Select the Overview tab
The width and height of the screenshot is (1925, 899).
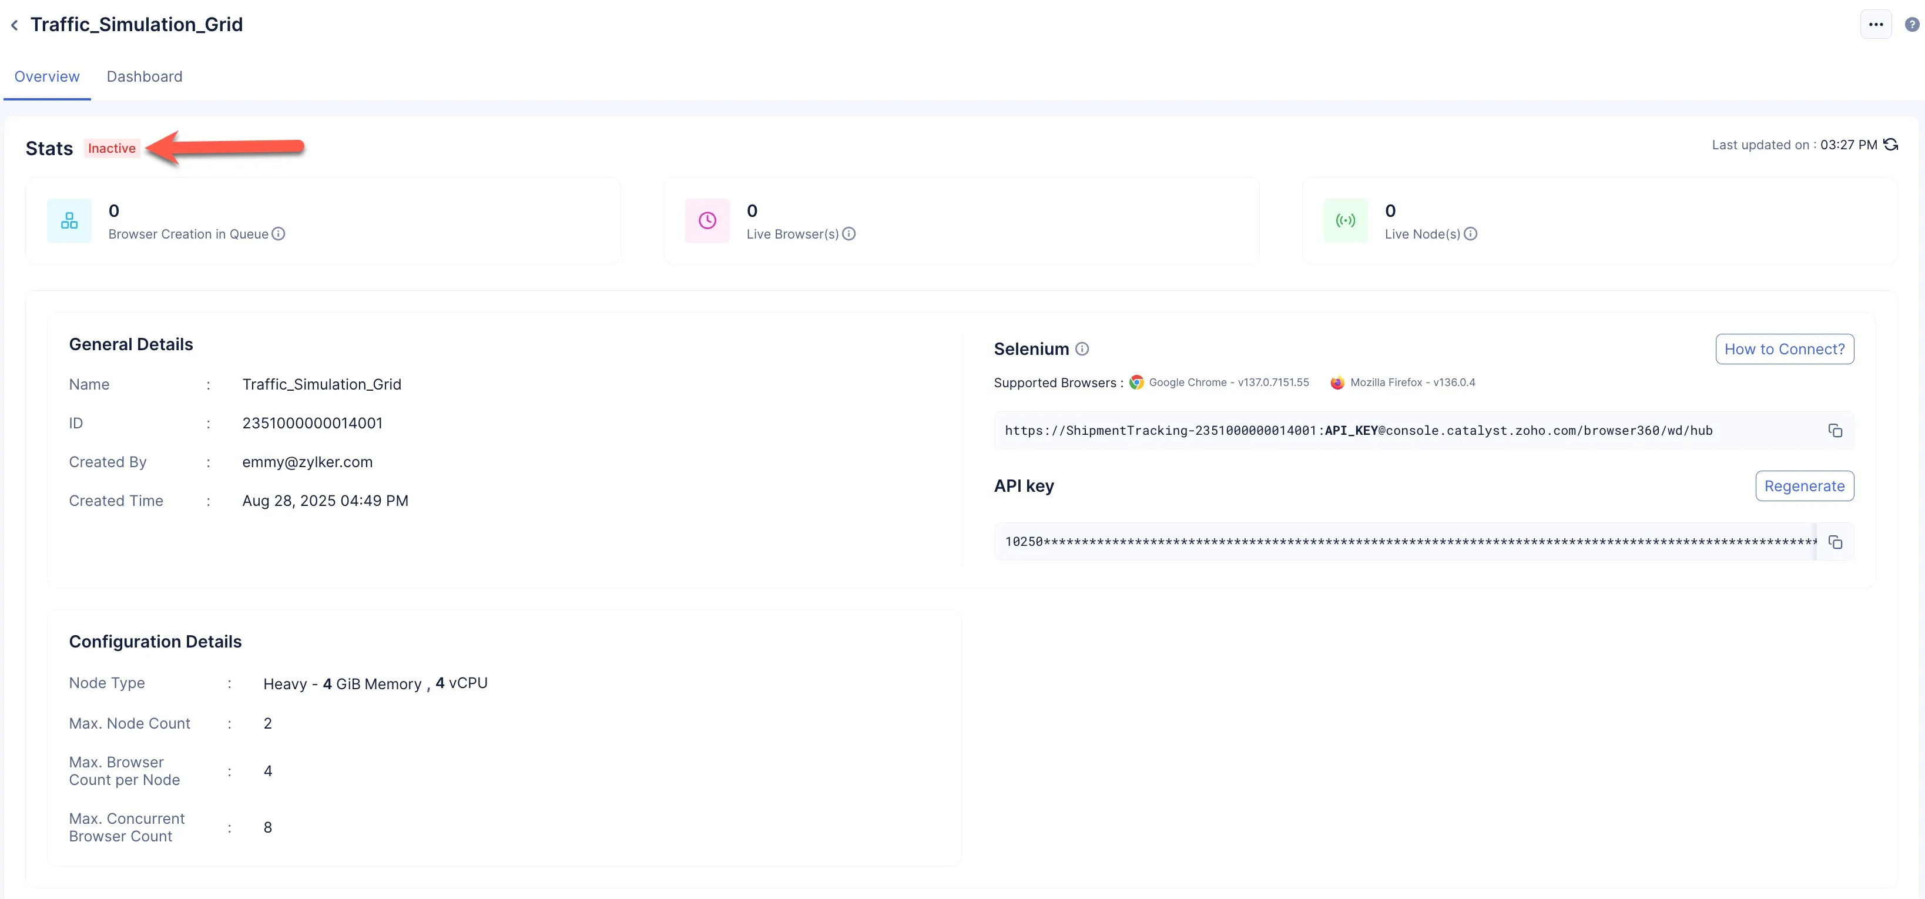[x=46, y=76]
